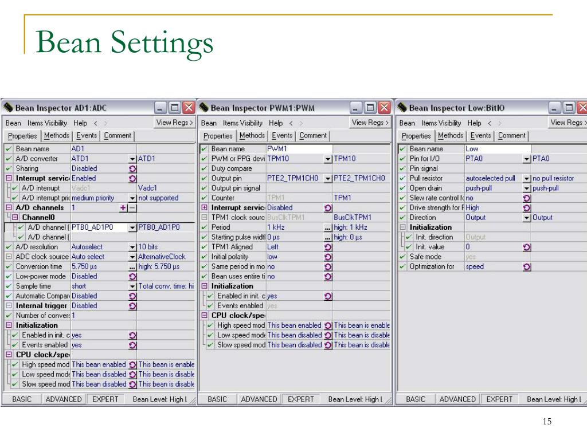Open Pull resistor autoselected pull dropdown
Screen dimensions: 587x440
[527, 179]
